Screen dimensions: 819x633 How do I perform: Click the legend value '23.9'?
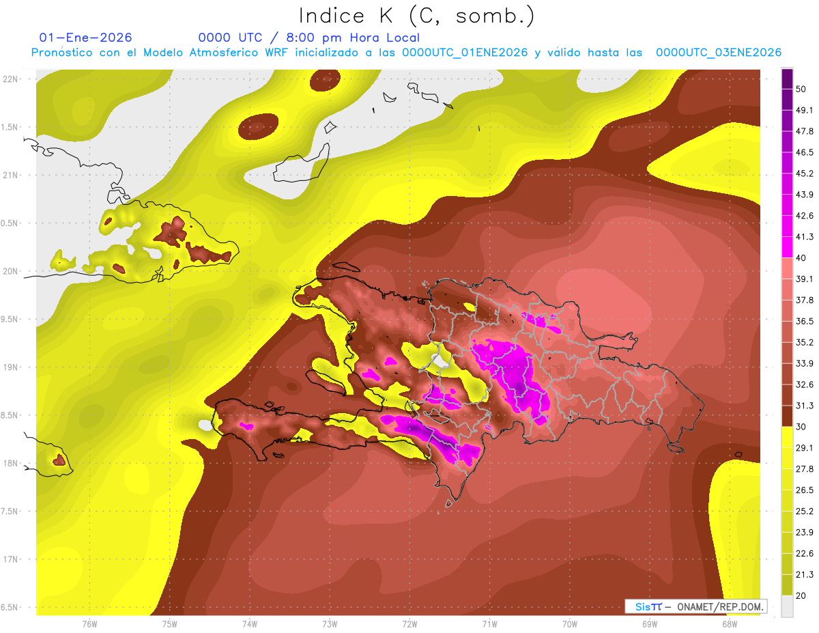pos(804,533)
